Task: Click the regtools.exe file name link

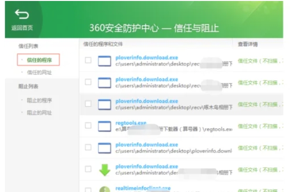Action: [131, 122]
